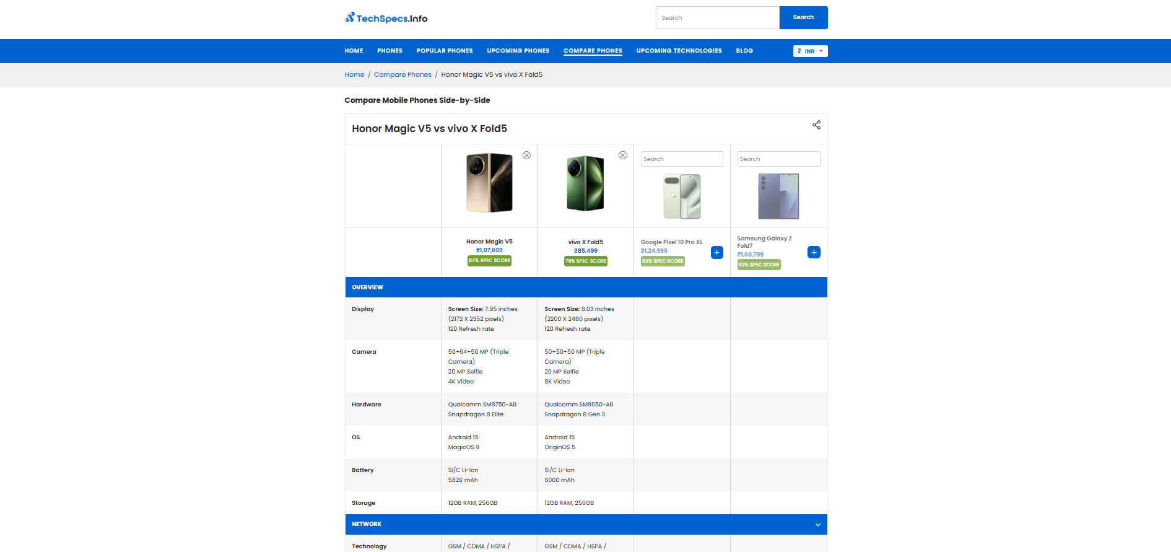Open the Phones menu item
1171x552 pixels.
(390, 51)
